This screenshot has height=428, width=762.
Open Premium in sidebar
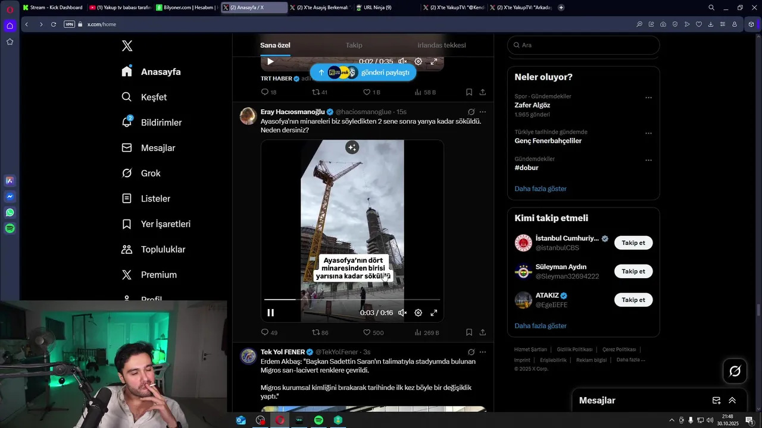click(149, 275)
